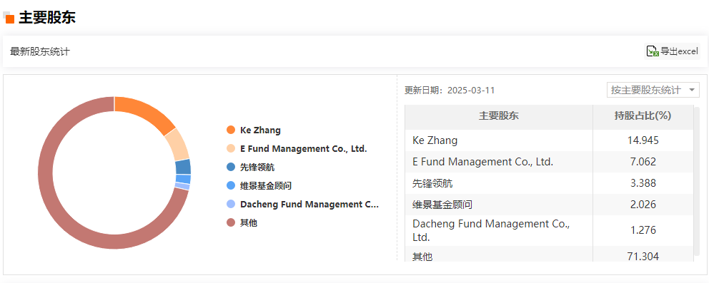Click the table's vertical scrollbar
709x283 pixels.
pos(696,184)
